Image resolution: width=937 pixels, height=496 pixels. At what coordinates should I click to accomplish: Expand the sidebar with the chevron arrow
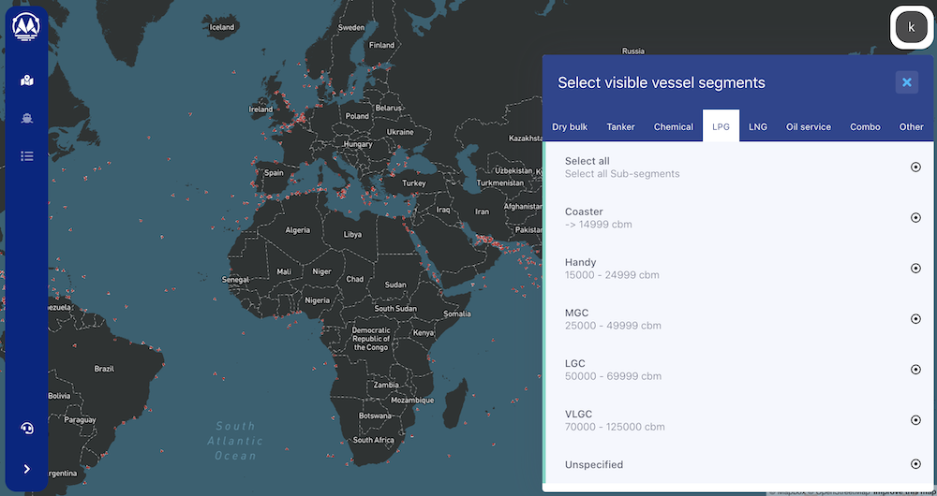[27, 469]
